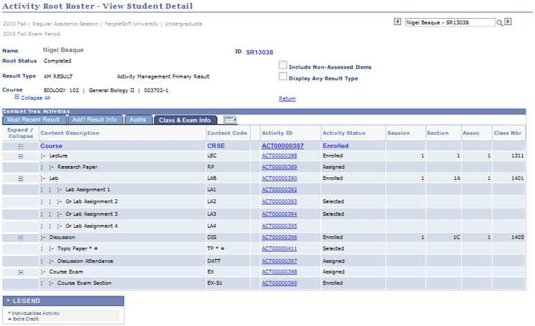Open activity ACT00000392 for Lab Assignment 1
The image size is (535, 326).
(x=279, y=190)
